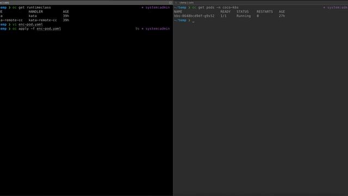Click the 'vi enc-pod.yaml' command line

(28, 24)
